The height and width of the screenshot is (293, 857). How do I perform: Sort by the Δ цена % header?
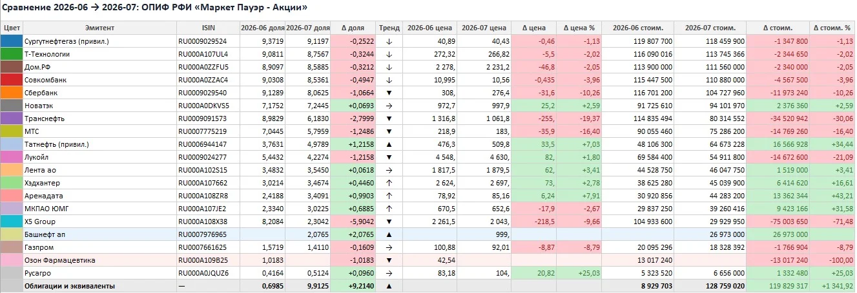[x=579, y=28]
